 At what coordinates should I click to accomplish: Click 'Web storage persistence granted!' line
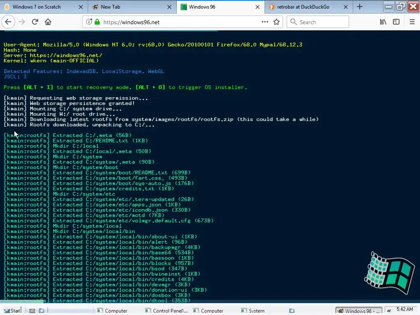[x=69, y=103]
